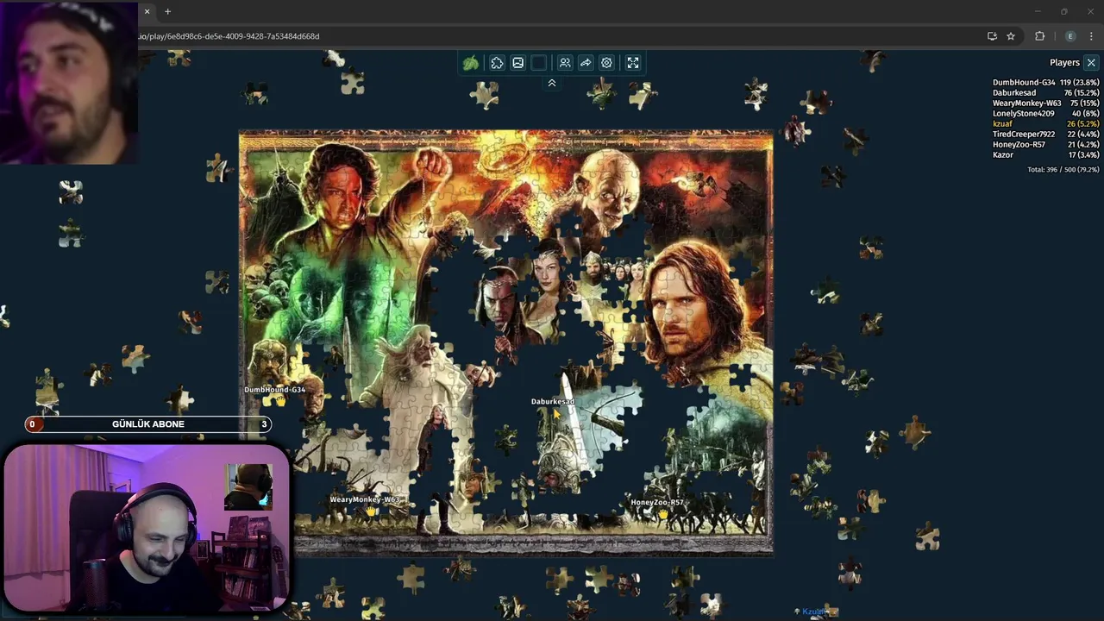Click the Daburkesad cursor label on the puzzle
The width and height of the screenshot is (1104, 621).
click(553, 402)
